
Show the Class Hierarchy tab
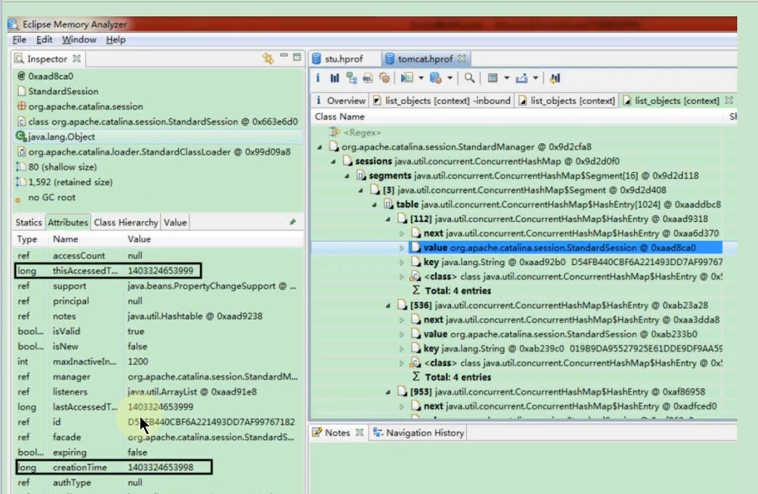click(125, 222)
